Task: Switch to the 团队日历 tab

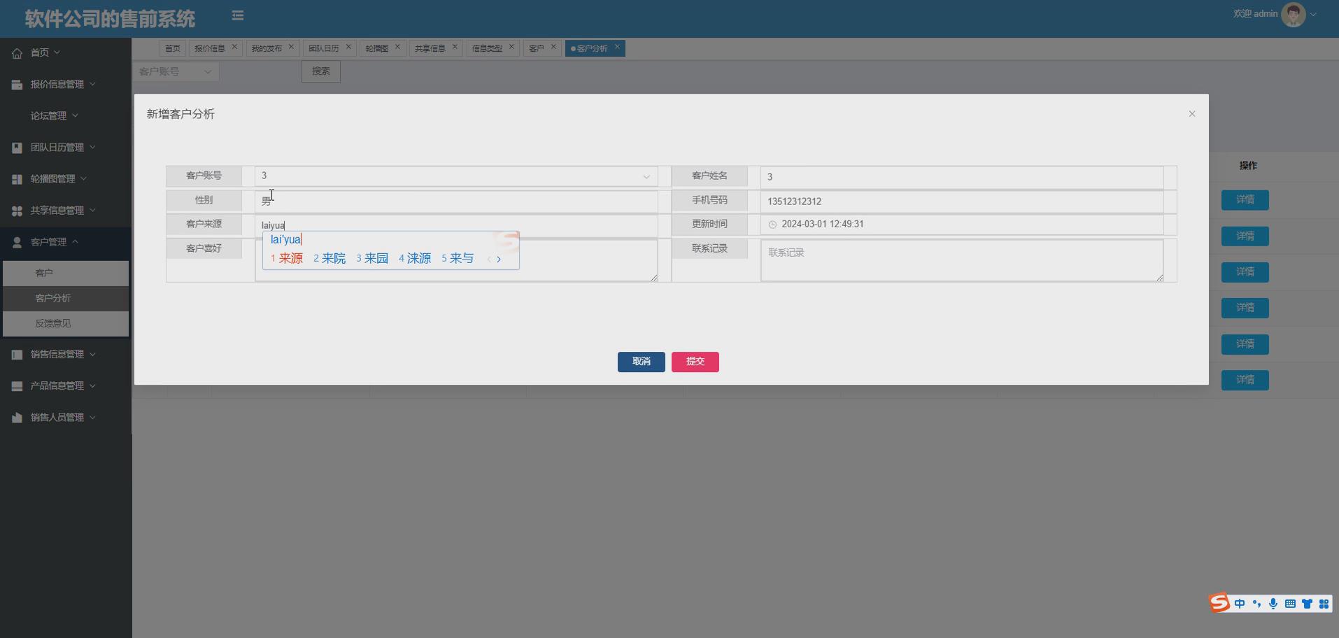Action: 324,48
